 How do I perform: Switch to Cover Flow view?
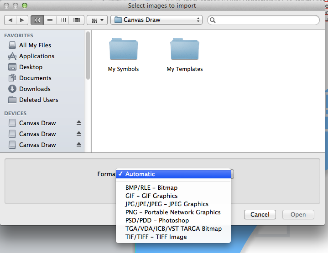tap(76, 20)
